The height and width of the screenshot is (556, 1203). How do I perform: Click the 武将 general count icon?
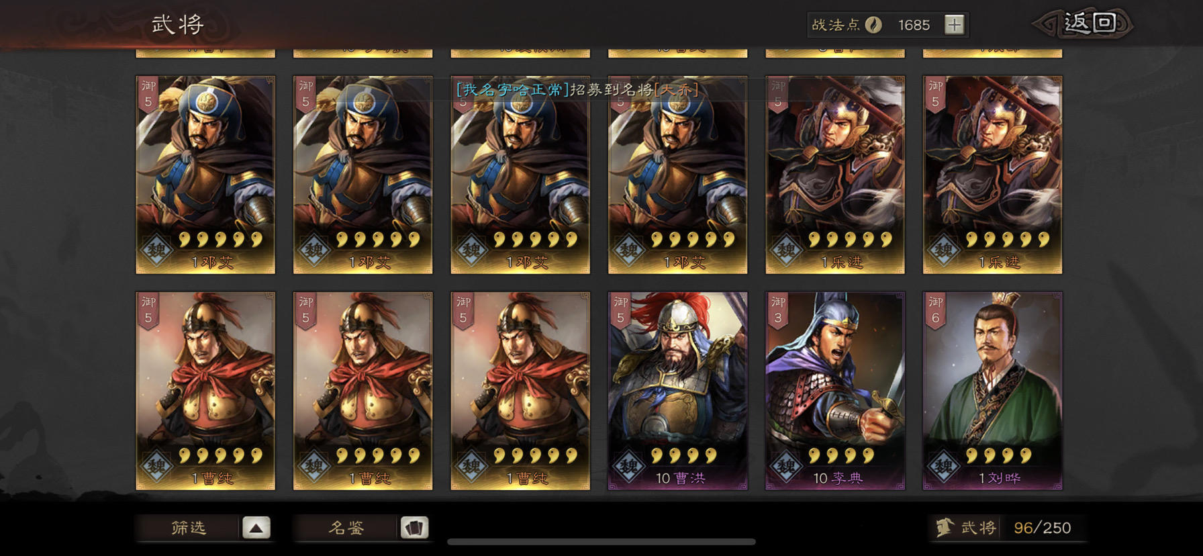945,528
